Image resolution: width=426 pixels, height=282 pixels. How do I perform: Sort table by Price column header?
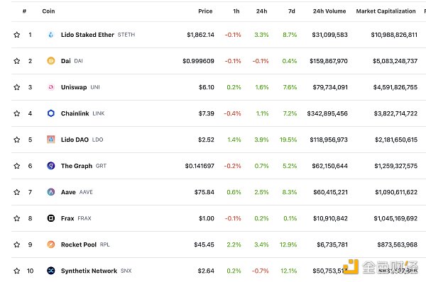(205, 11)
